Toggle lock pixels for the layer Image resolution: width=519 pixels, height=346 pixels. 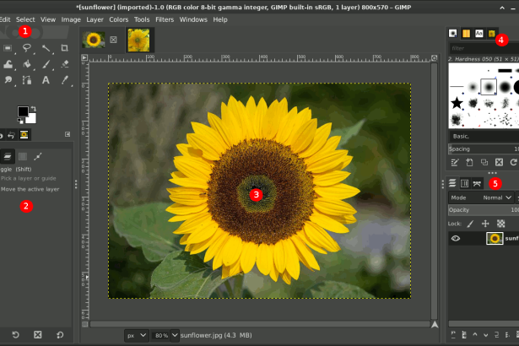coord(470,224)
